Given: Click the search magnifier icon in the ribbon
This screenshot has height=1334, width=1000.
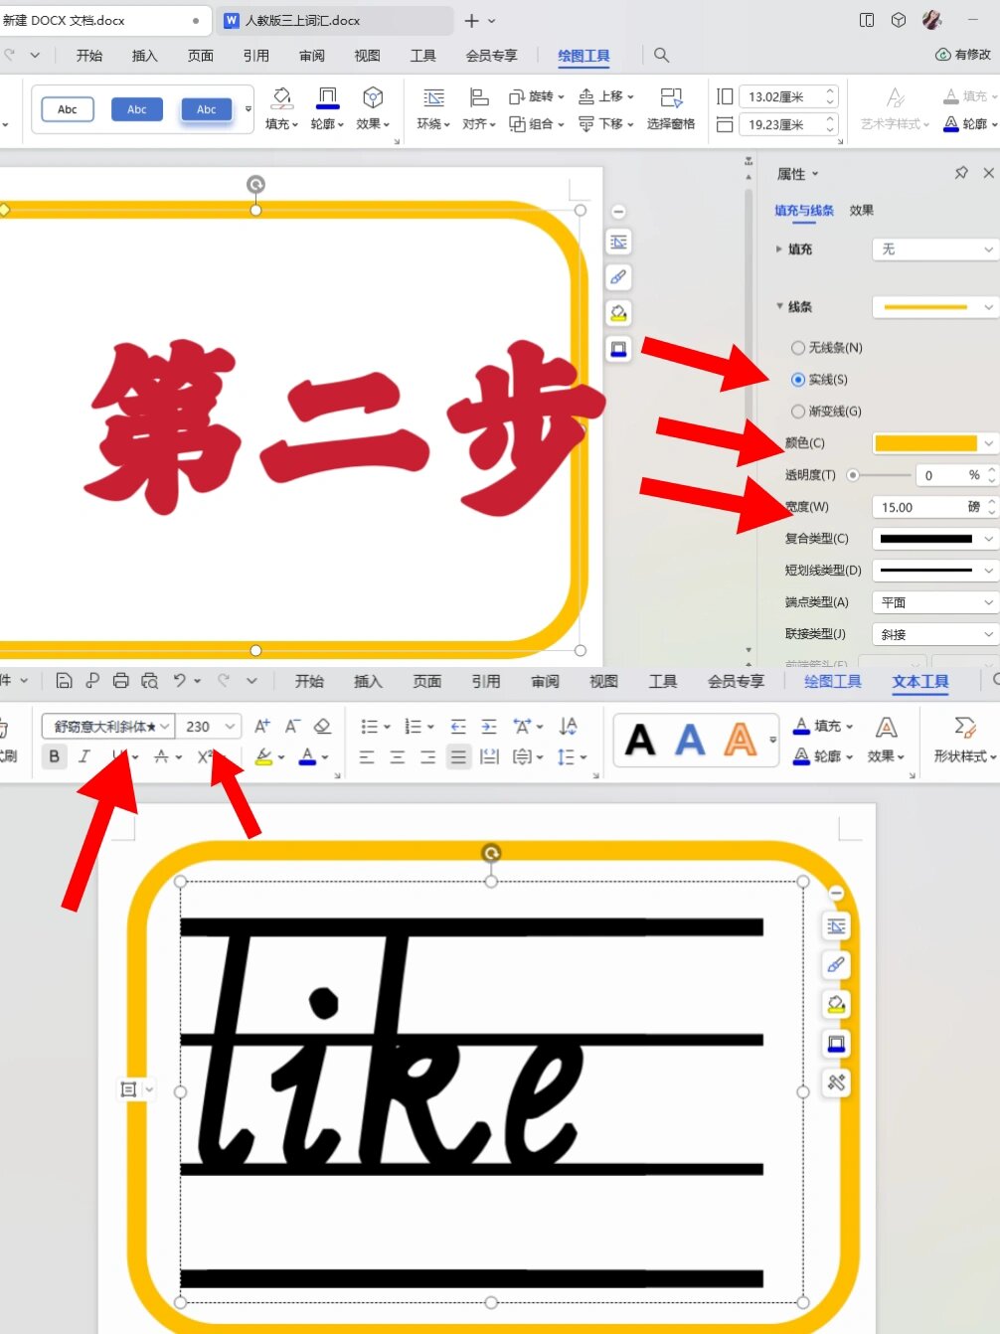Looking at the screenshot, I should [x=661, y=56].
